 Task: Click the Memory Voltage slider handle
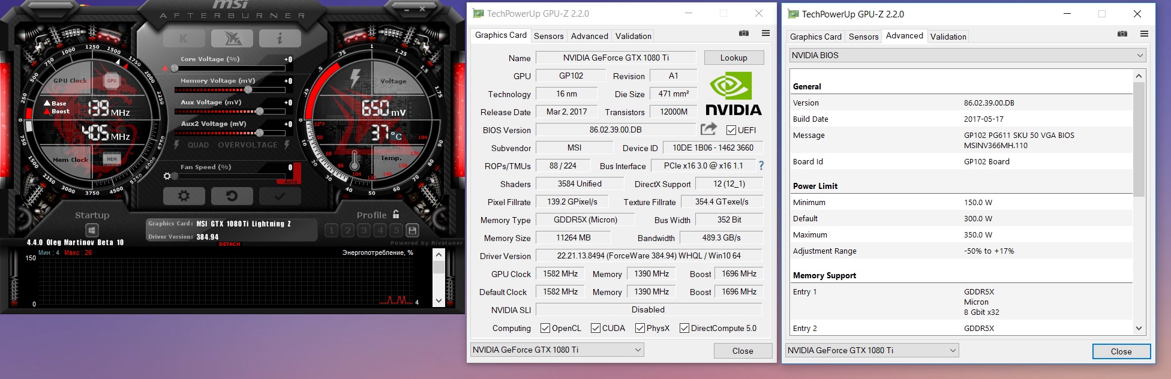tap(248, 90)
